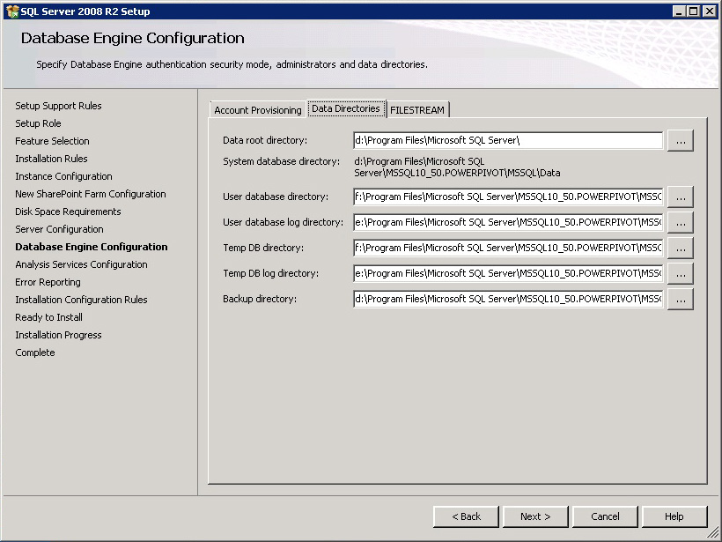Select Feature Selection step
This screenshot has width=722, height=542.
point(52,141)
